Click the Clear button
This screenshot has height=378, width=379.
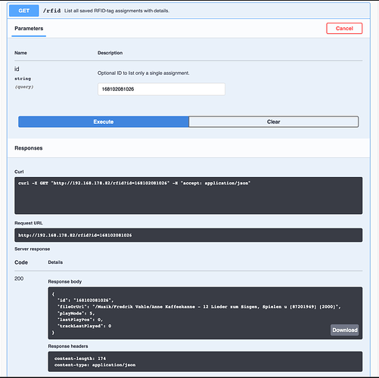273,122
